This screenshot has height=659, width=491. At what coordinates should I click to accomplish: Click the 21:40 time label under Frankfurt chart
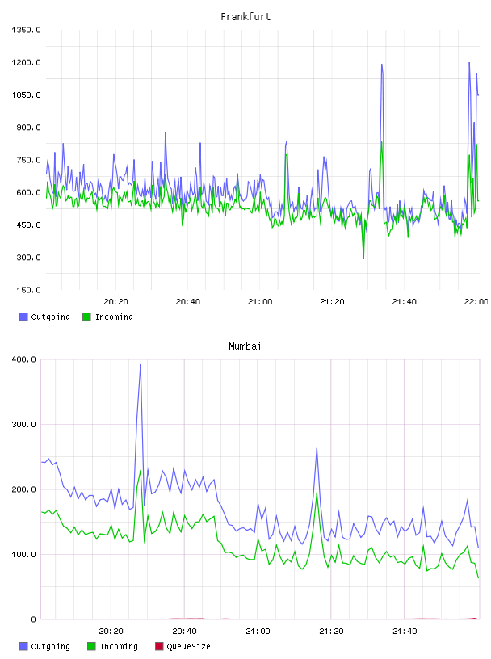pyautogui.click(x=404, y=302)
